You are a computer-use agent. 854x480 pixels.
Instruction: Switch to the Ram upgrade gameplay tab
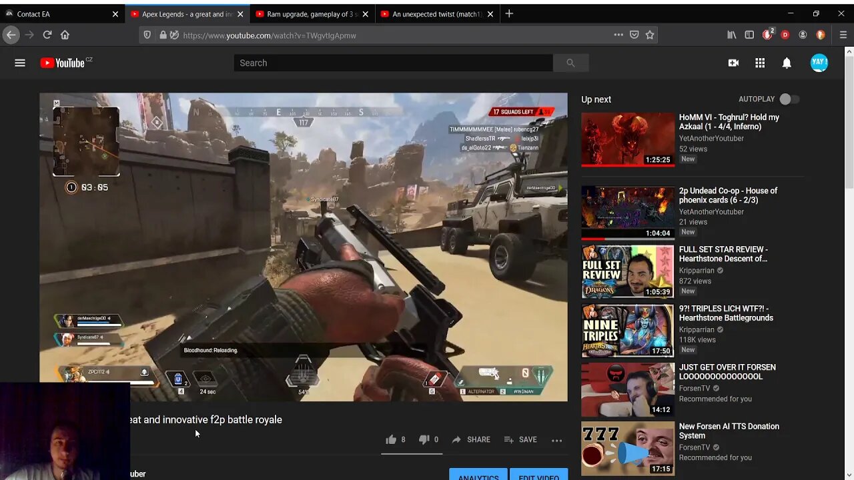[311, 13]
